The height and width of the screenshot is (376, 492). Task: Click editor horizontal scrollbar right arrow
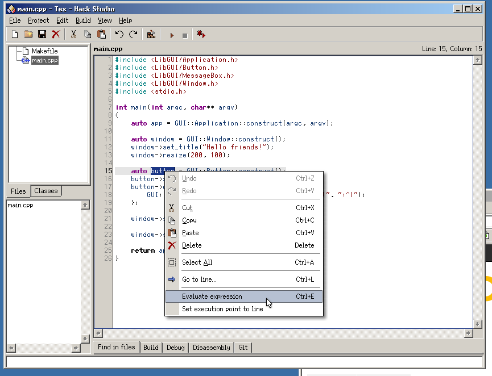[469, 333]
